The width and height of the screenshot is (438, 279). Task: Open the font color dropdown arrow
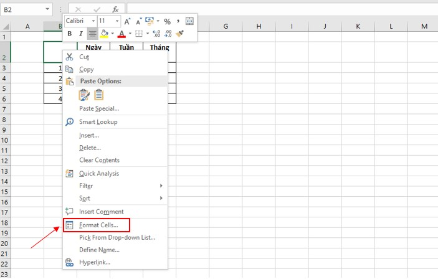[130, 34]
